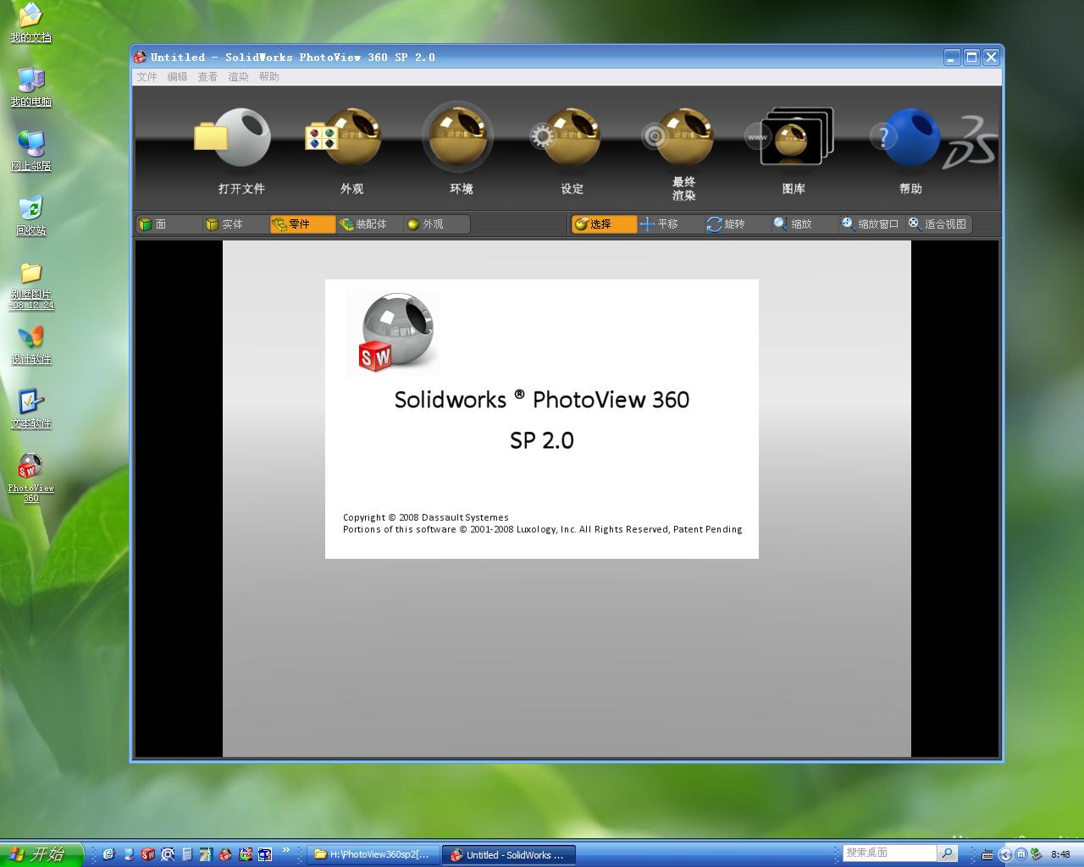Enable 装配体 (Assembly) selection mode
Image resolution: width=1084 pixels, height=867 pixels.
pos(369,224)
